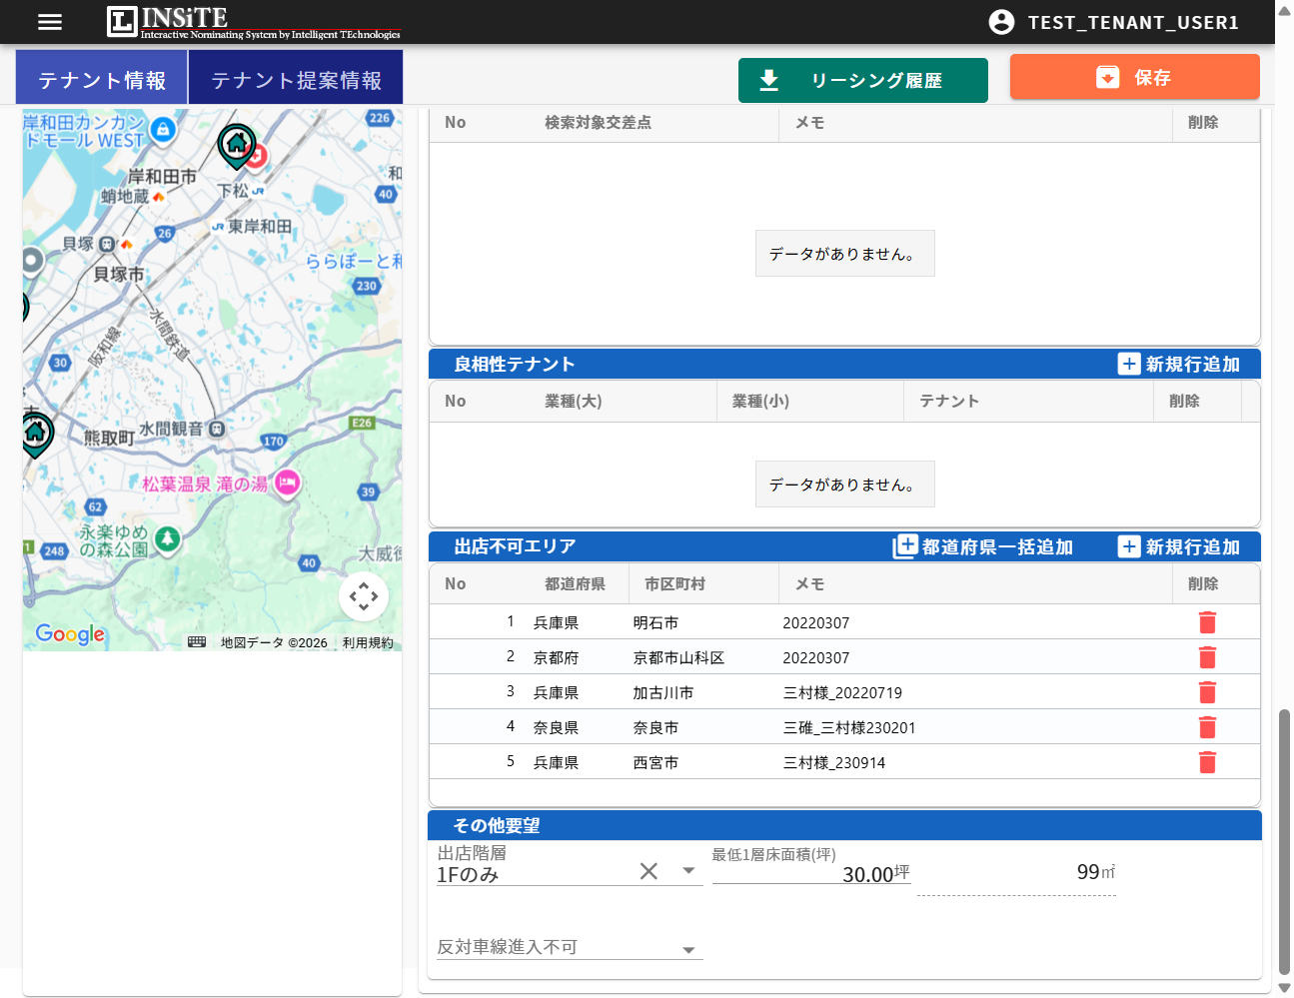Delete the 明石市 row using its trash icon
The height and width of the screenshot is (998, 1294).
point(1207,621)
